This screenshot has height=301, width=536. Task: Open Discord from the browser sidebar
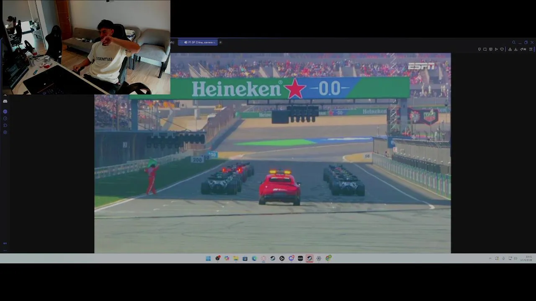(5, 101)
